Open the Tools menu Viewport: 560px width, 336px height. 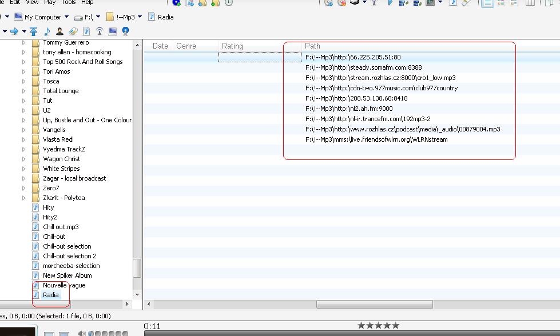coord(69,2)
